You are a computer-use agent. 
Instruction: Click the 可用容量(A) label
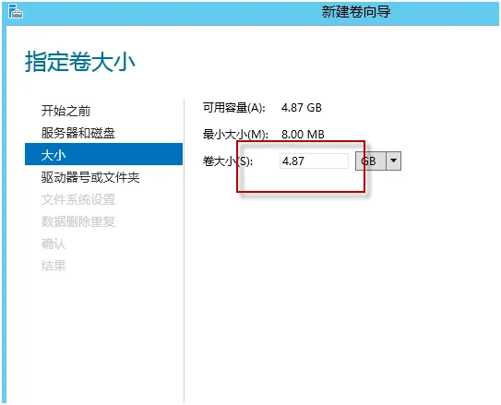click(233, 108)
